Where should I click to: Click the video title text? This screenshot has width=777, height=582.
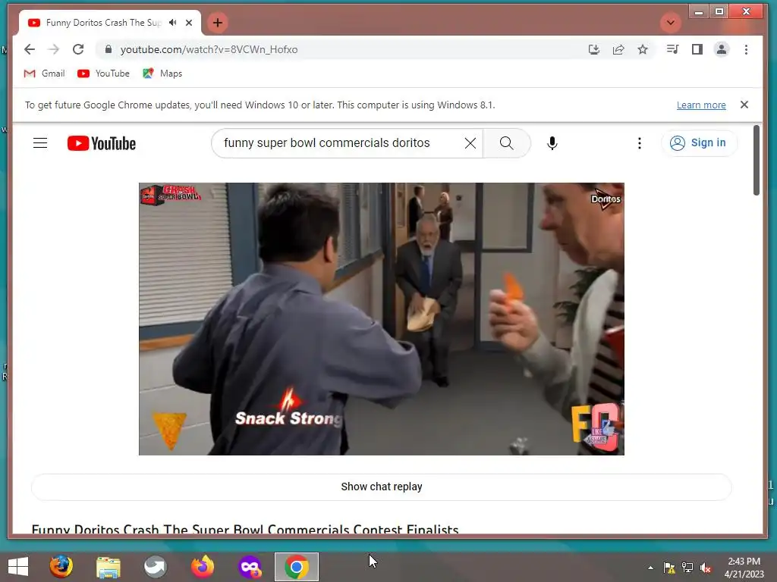click(x=245, y=528)
